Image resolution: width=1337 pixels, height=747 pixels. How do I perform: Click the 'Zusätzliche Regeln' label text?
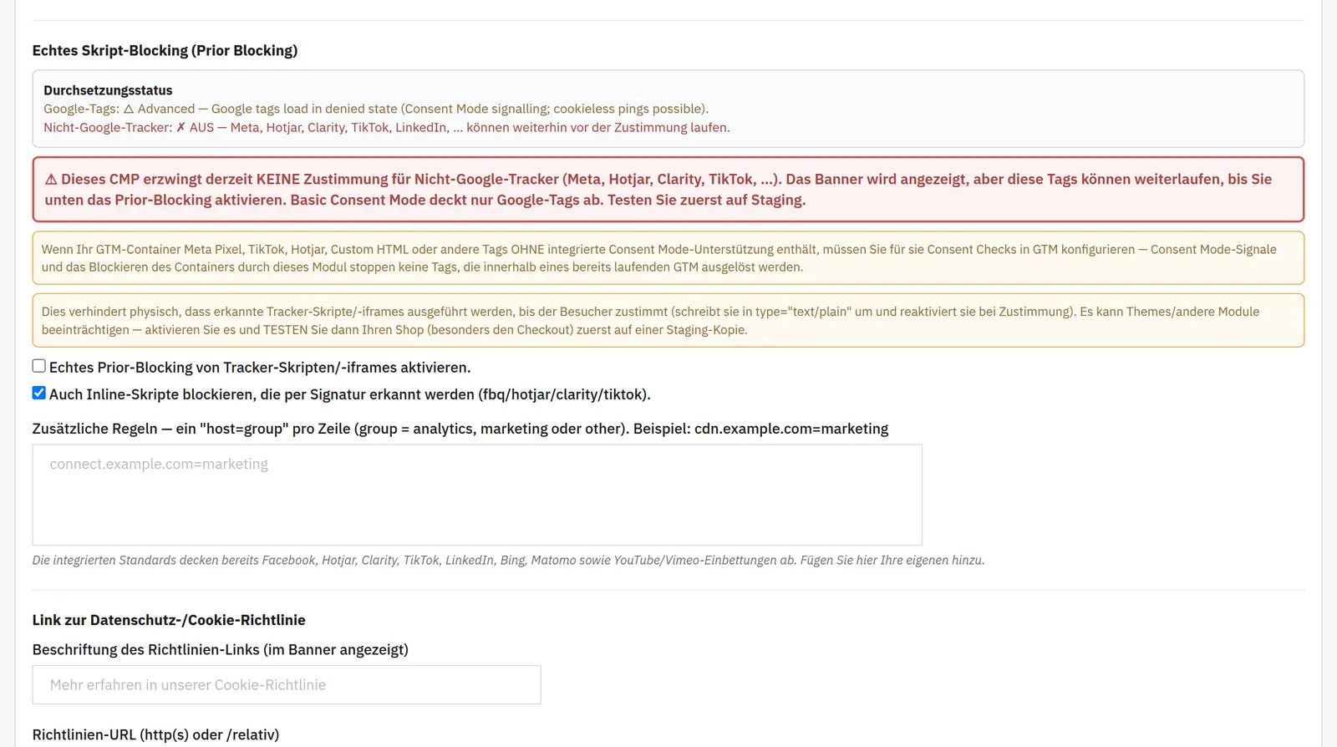(x=460, y=429)
